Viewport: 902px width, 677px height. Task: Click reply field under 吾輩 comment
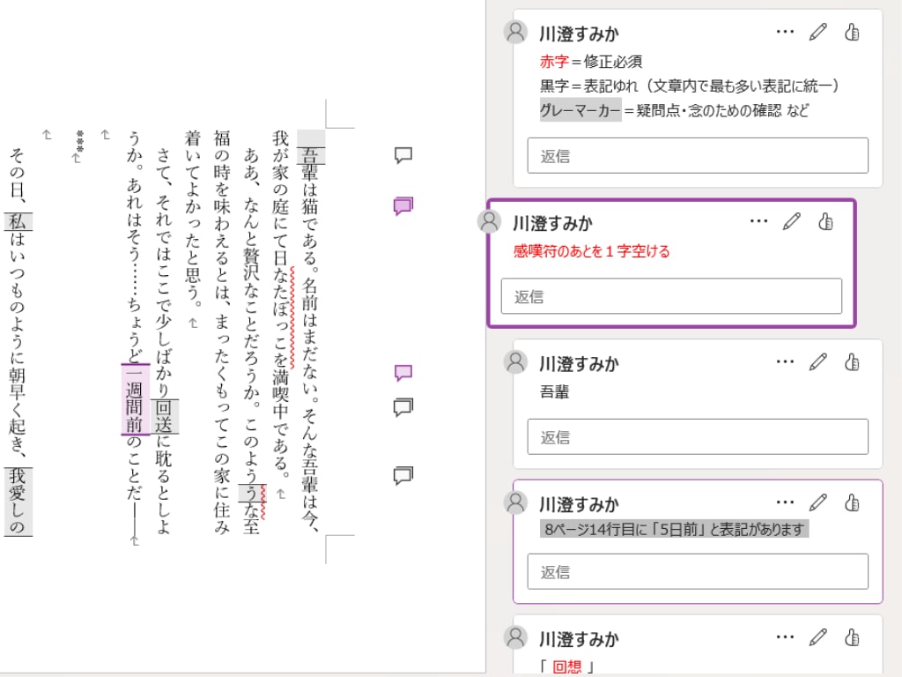pos(698,436)
